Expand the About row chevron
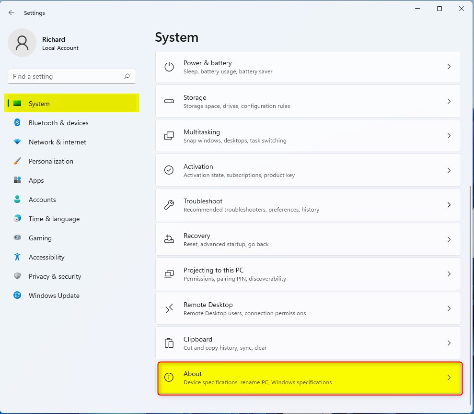 449,378
